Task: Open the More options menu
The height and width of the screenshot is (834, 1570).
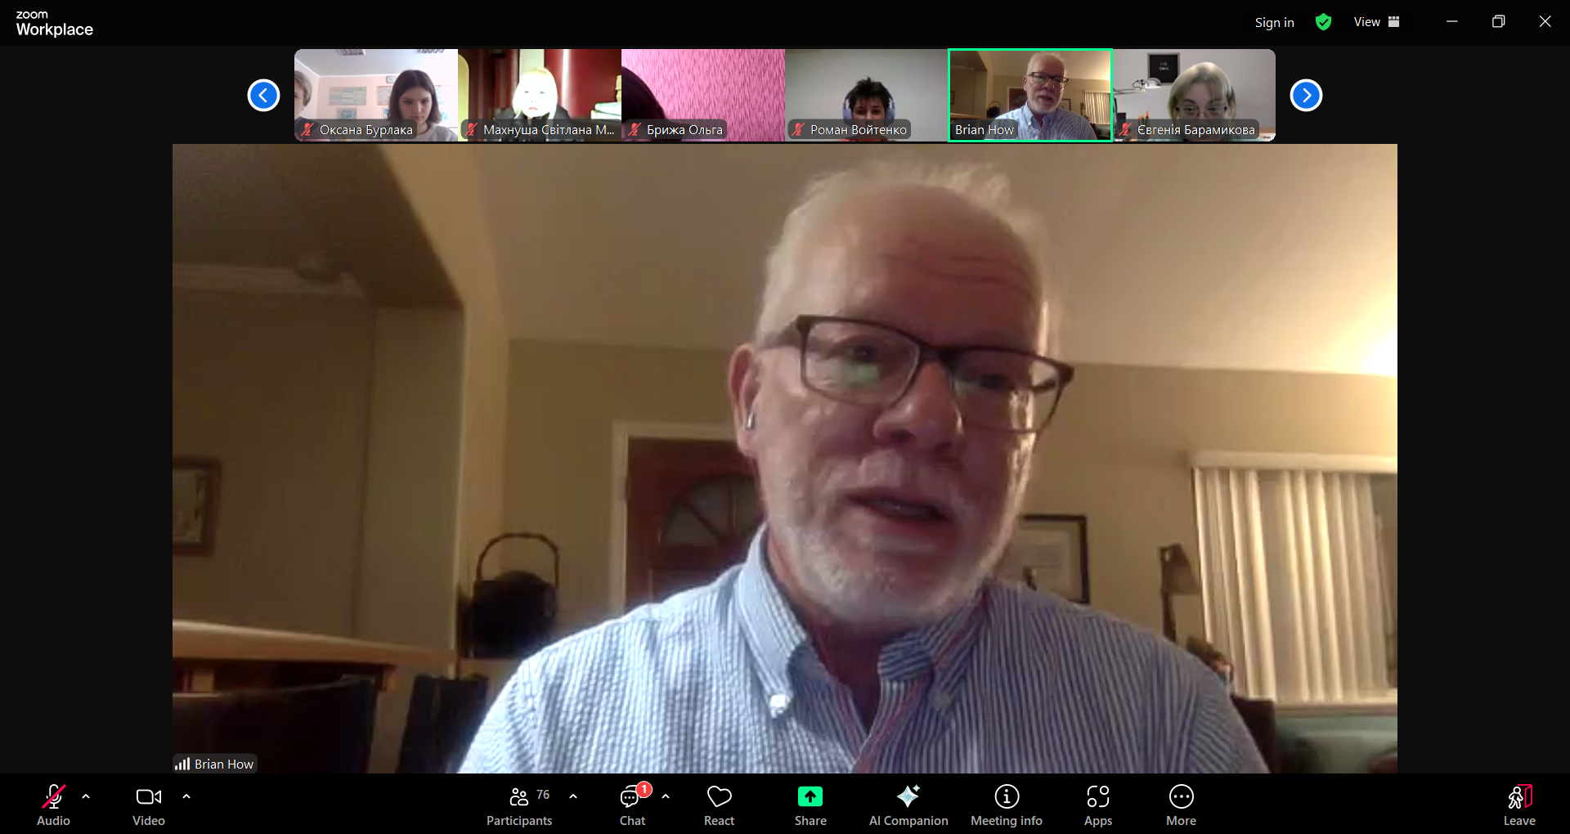Action: 1181,805
